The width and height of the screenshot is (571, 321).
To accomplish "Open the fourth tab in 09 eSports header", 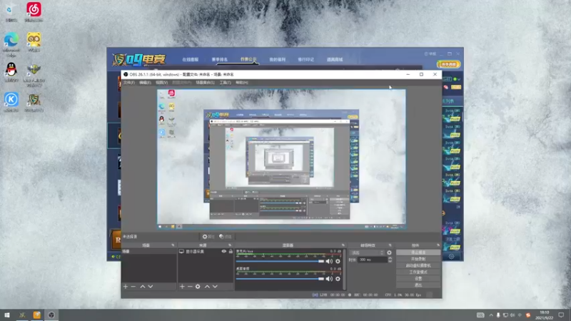I will click(x=278, y=59).
